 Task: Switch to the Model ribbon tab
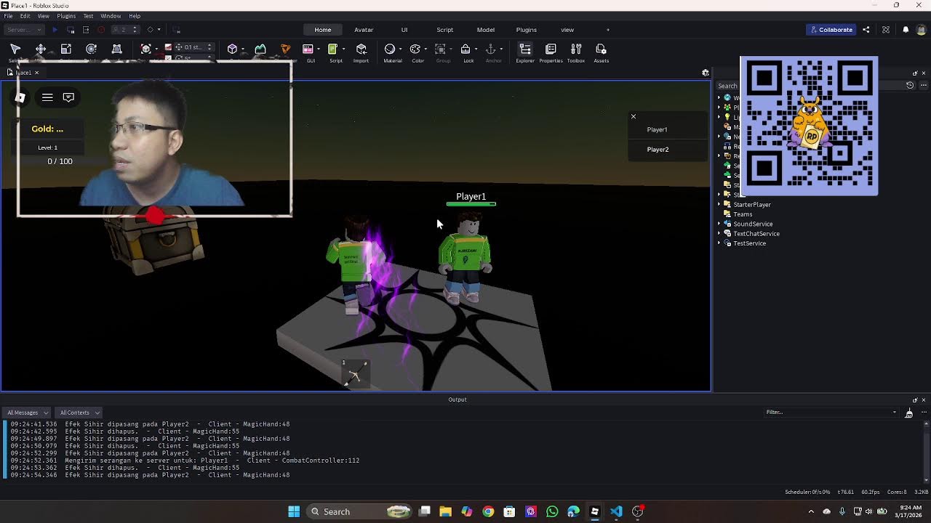[x=486, y=30]
